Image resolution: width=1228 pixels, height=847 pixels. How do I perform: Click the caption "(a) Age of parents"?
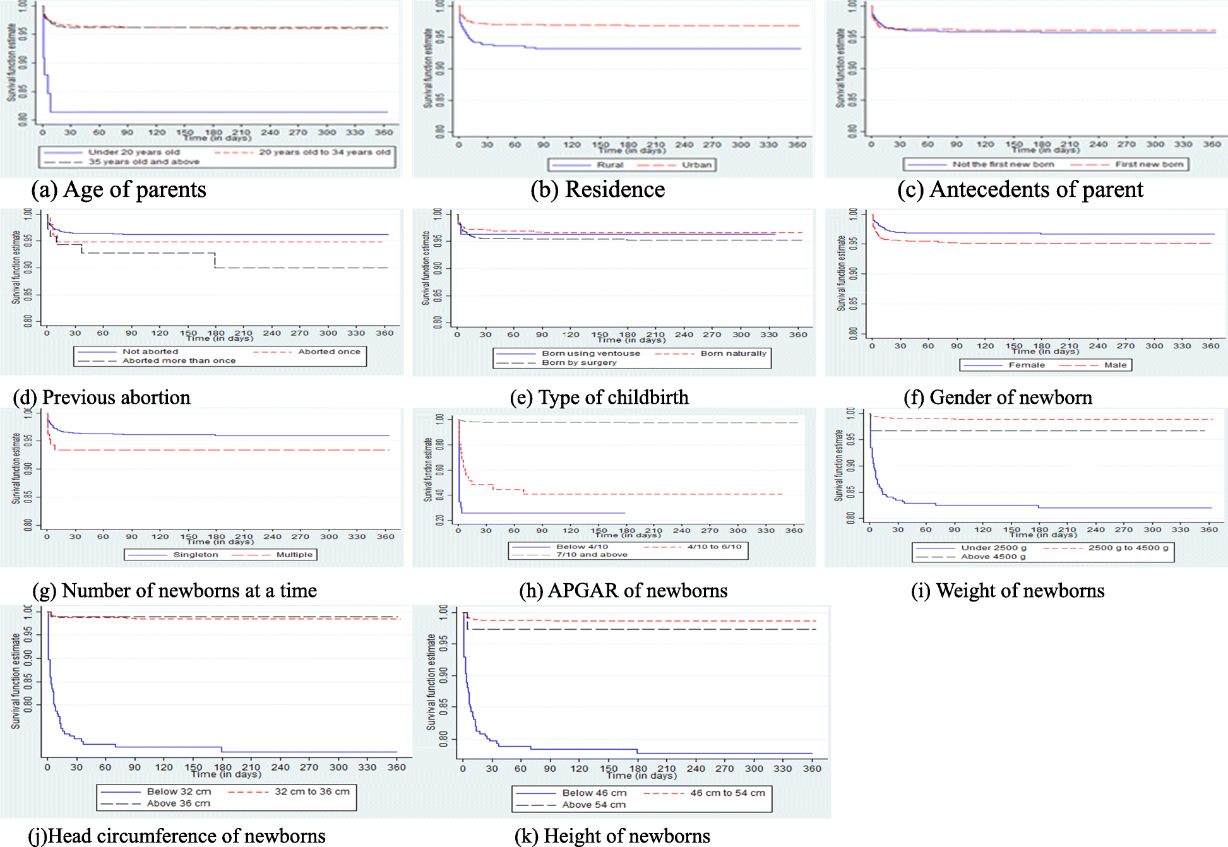(x=119, y=190)
